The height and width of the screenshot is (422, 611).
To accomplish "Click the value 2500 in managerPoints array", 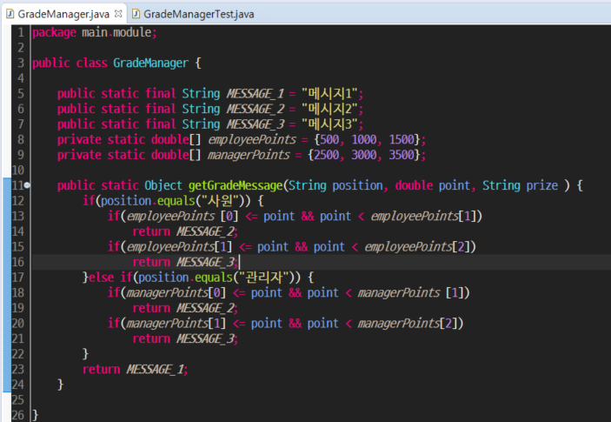I will click(327, 155).
